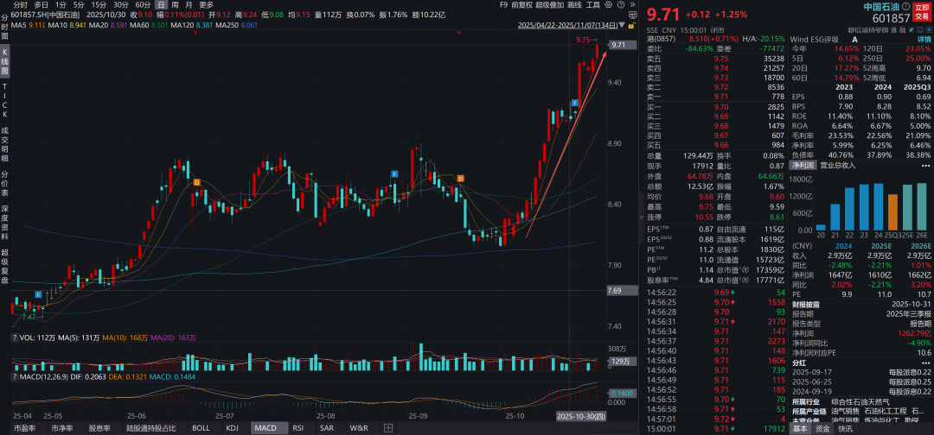
Task: Open 成交明细 in left sidebar
Action: point(5,144)
